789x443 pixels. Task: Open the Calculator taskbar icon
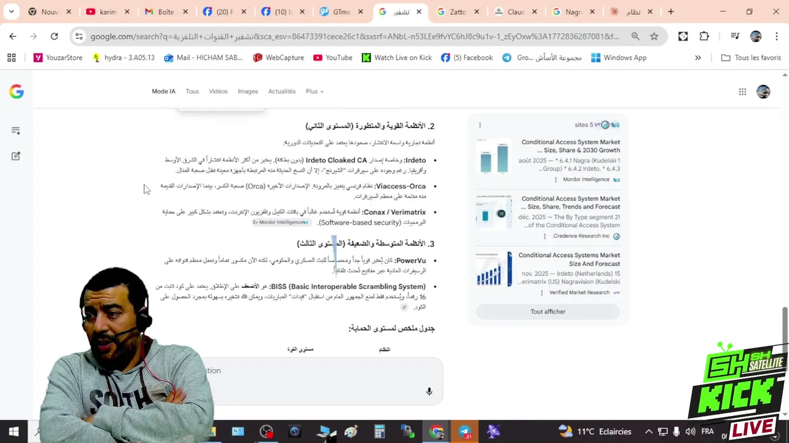[380, 432]
